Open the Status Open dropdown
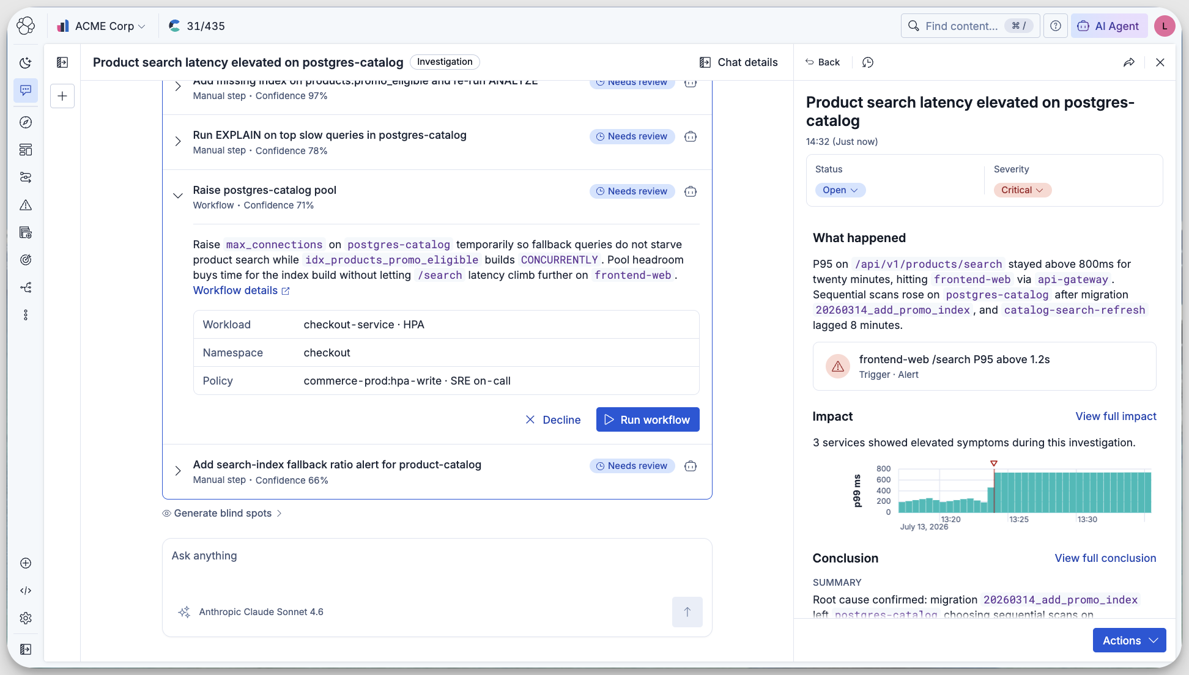Viewport: 1189px width, 675px height. pos(840,190)
